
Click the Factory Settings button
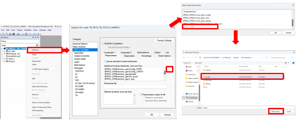(x=164, y=41)
